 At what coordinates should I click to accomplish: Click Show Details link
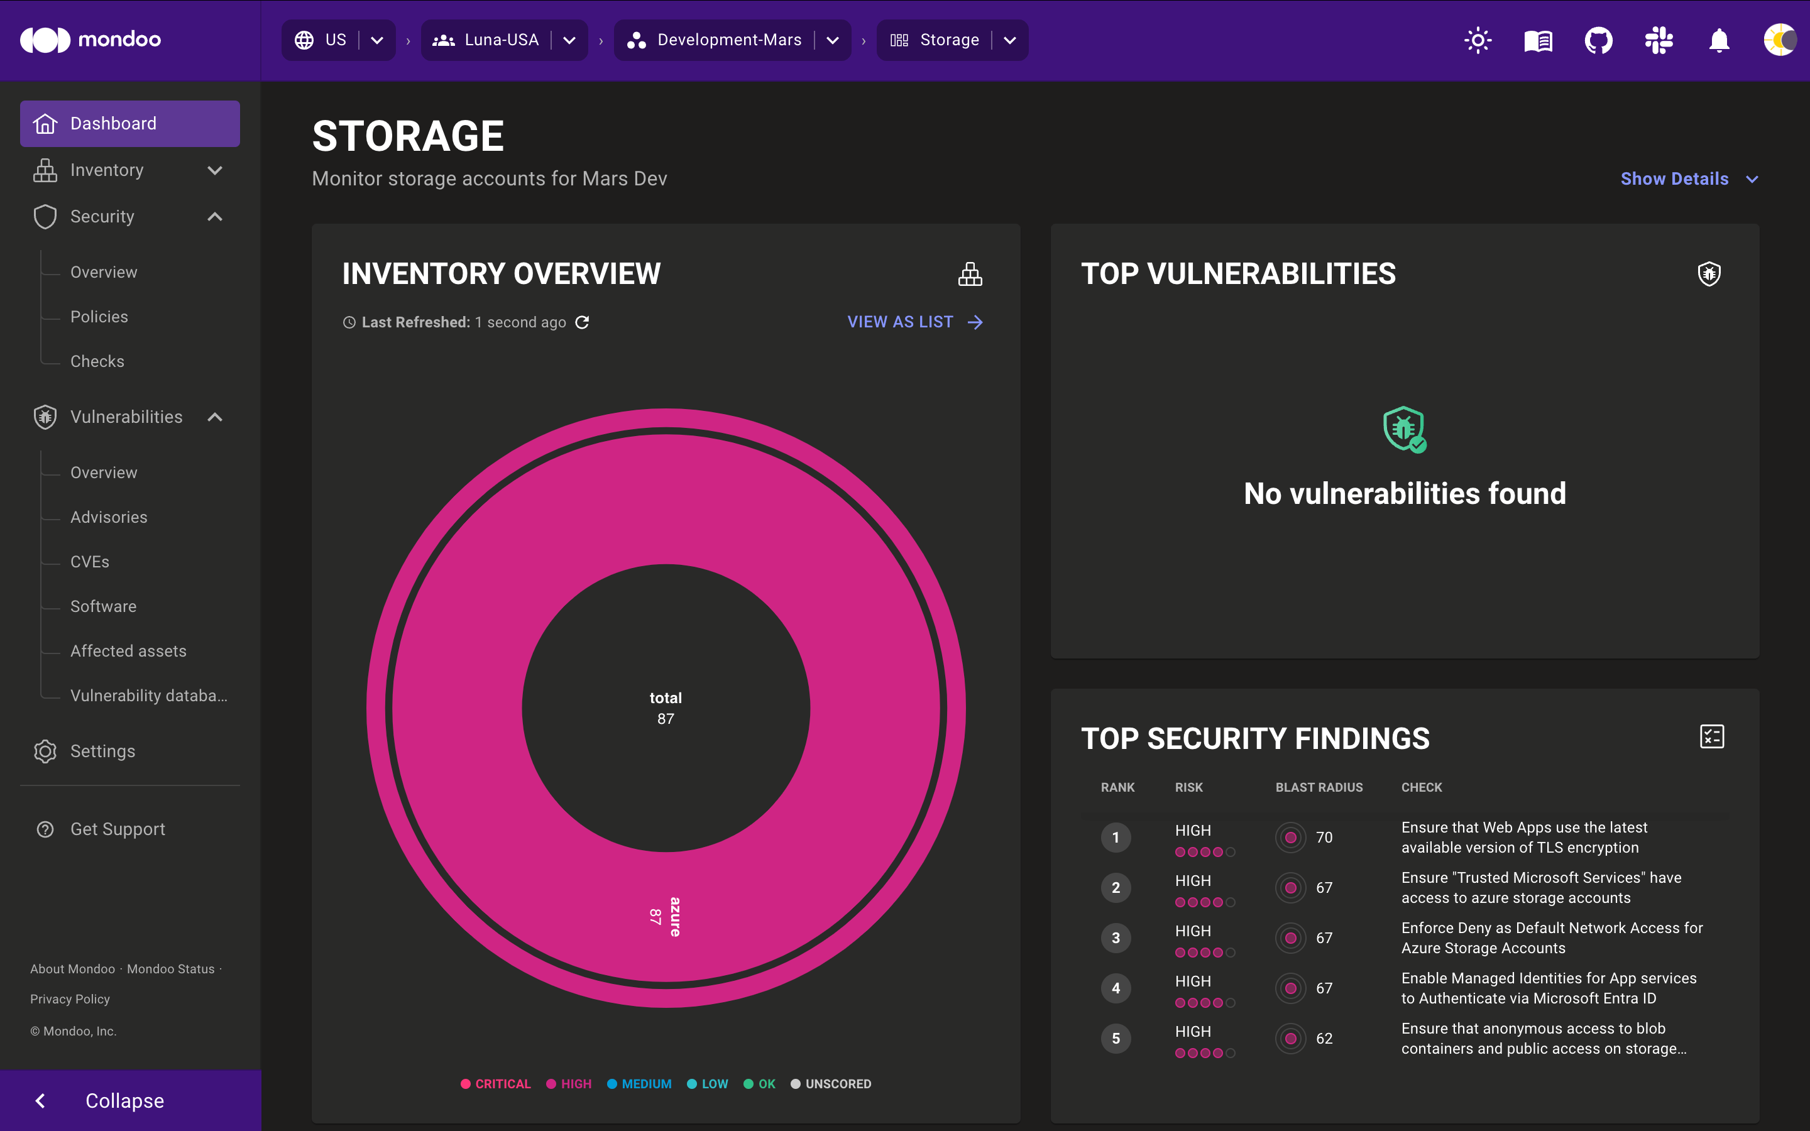pos(1674,179)
